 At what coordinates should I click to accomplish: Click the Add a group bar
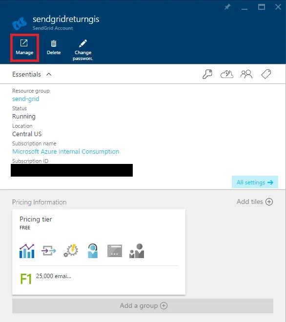click(x=143, y=306)
